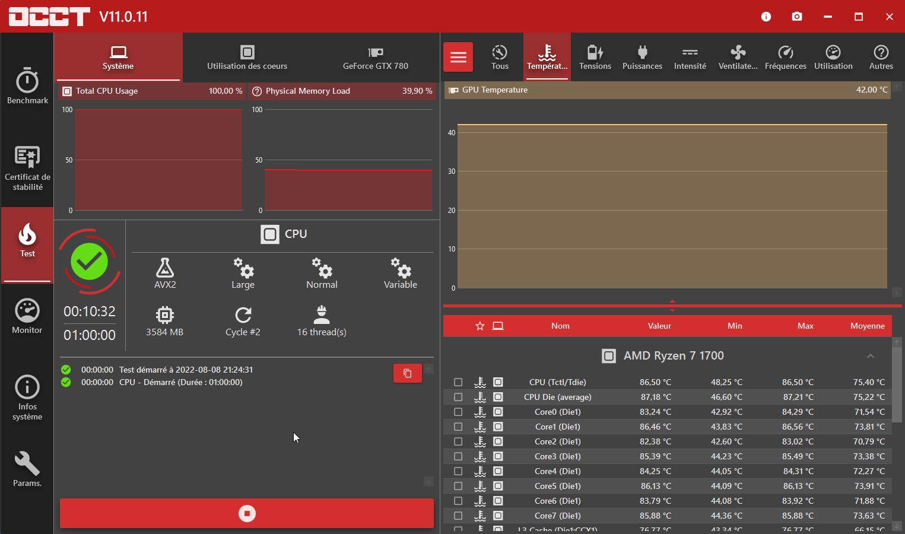
Task: Show all sensors with the Tous icon
Action: [x=500, y=57]
